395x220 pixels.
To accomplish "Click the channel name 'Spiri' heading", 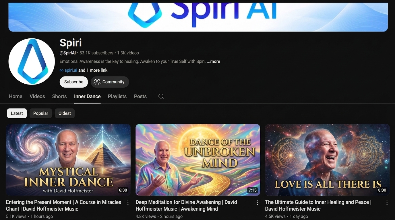I will (x=71, y=43).
